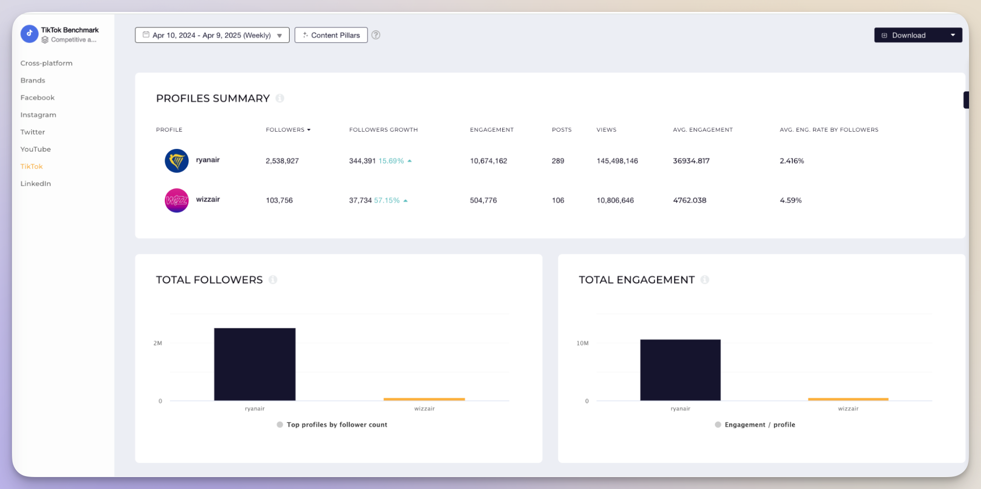Click ryanair followers value 2,538,927
The width and height of the screenshot is (981, 489).
point(282,161)
